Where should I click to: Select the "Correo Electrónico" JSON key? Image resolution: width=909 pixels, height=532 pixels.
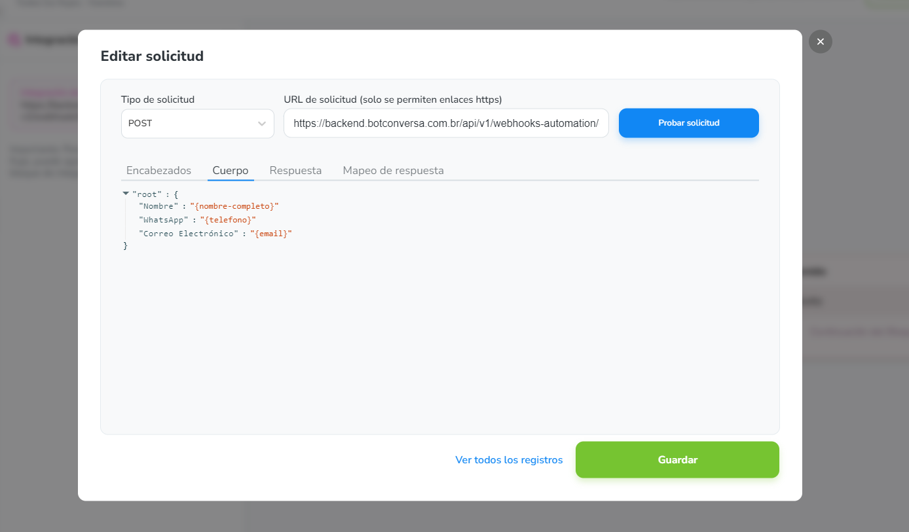point(188,234)
